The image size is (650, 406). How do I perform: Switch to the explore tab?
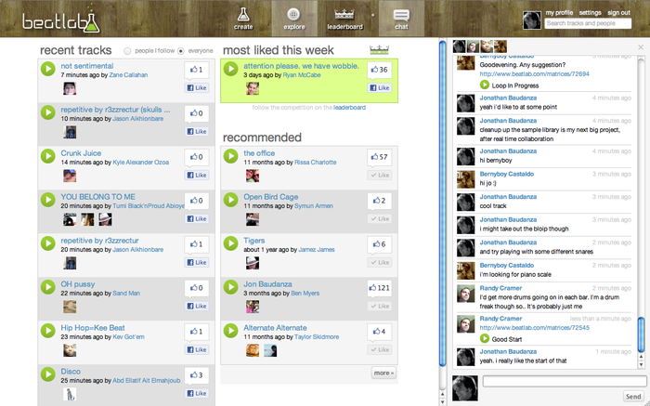click(x=294, y=19)
